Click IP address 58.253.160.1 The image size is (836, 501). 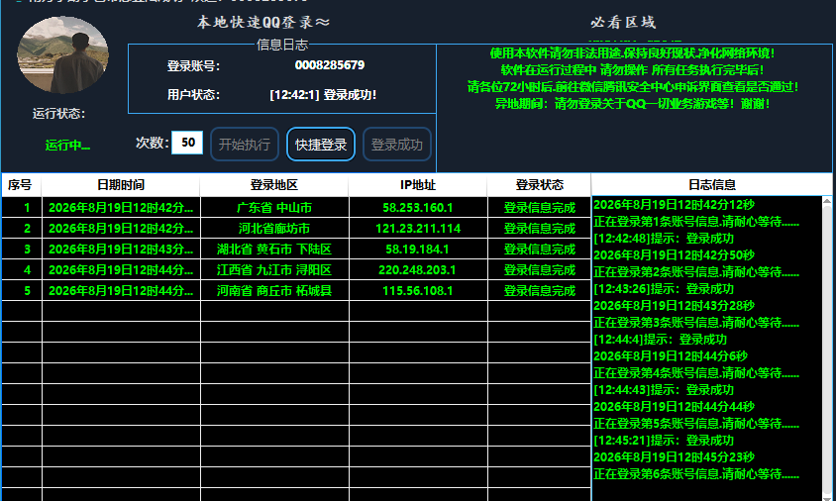(417, 207)
